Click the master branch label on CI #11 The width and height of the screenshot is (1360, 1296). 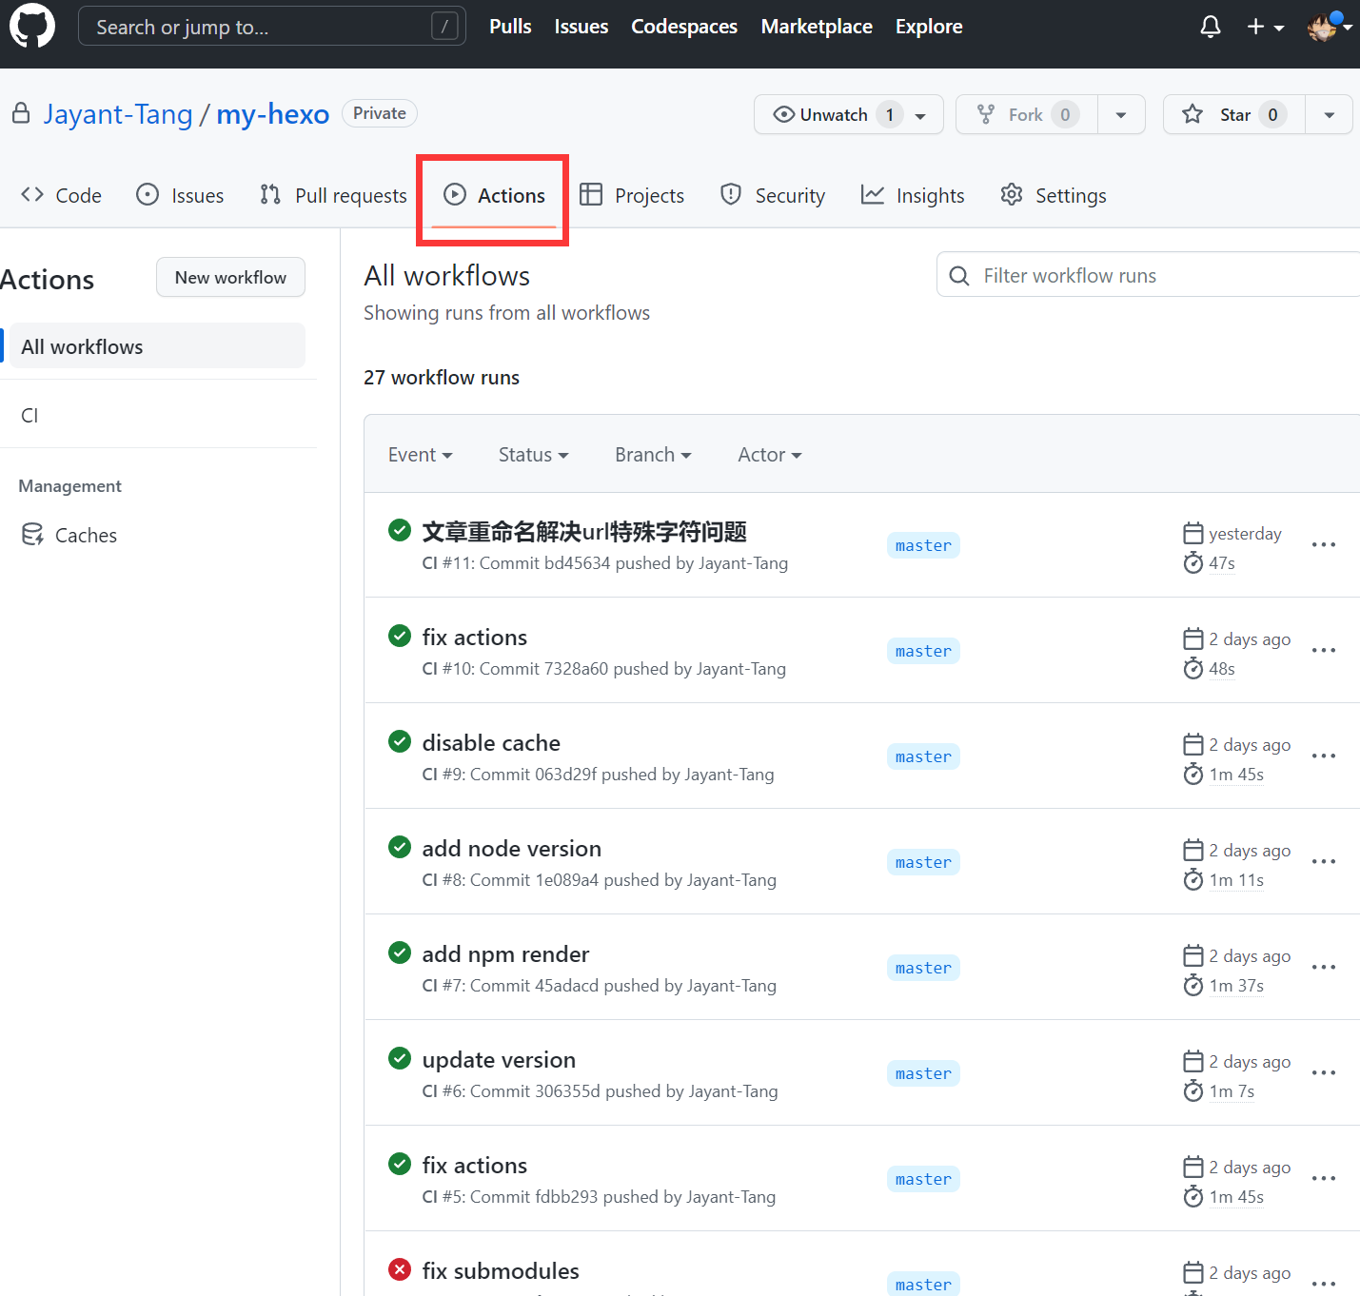pyautogui.click(x=923, y=545)
